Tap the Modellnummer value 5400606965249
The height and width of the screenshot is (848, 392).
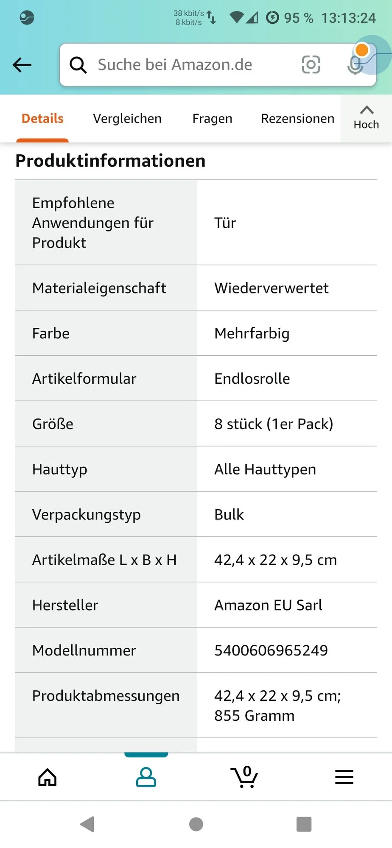271,650
